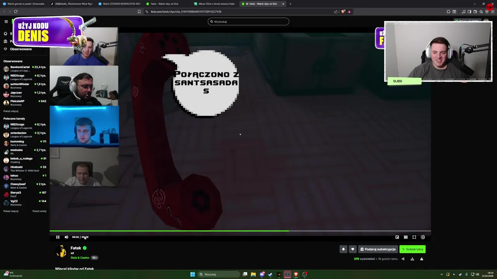Open a new browser tab
The height and width of the screenshot is (279, 497).
[x=290, y=4]
